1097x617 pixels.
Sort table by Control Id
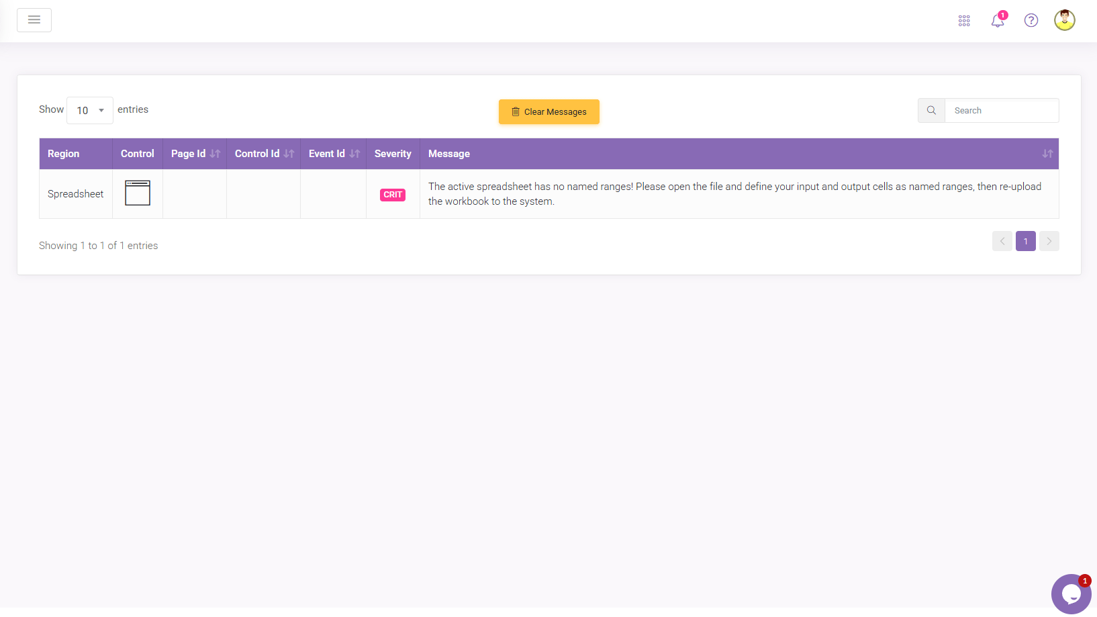pos(264,154)
